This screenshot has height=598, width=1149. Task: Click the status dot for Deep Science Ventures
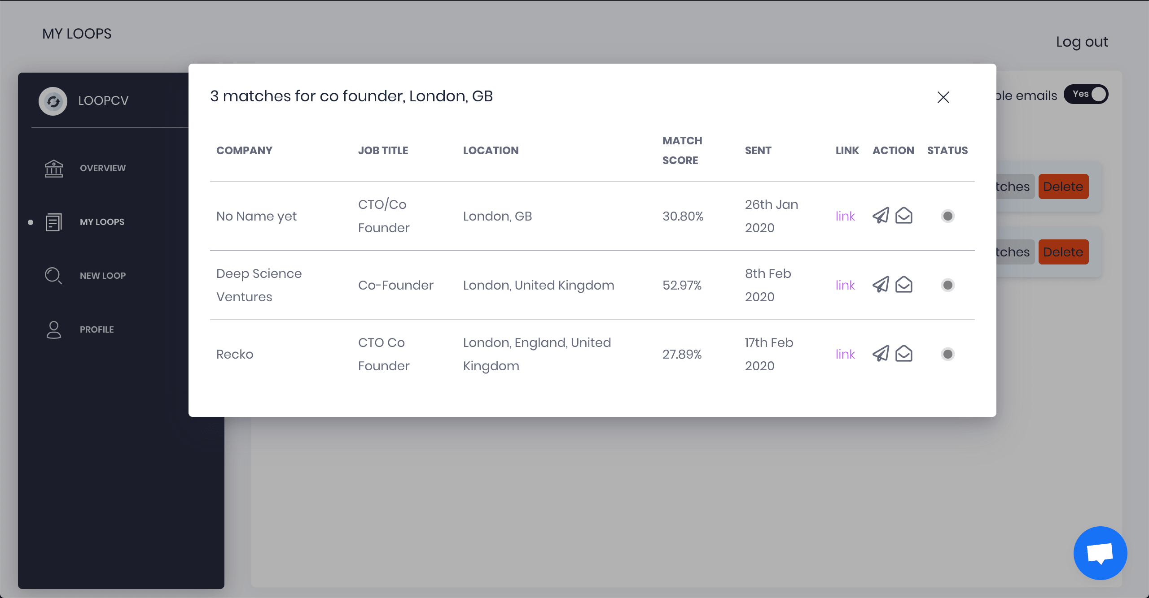(948, 285)
